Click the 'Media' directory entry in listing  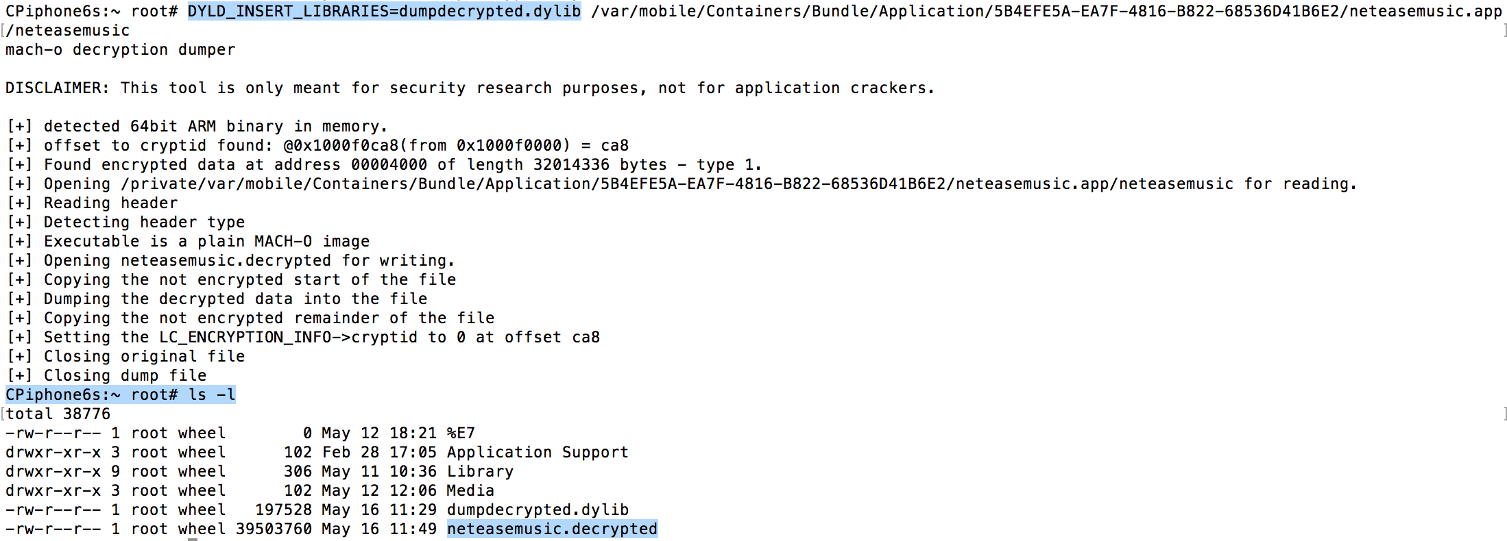click(470, 491)
